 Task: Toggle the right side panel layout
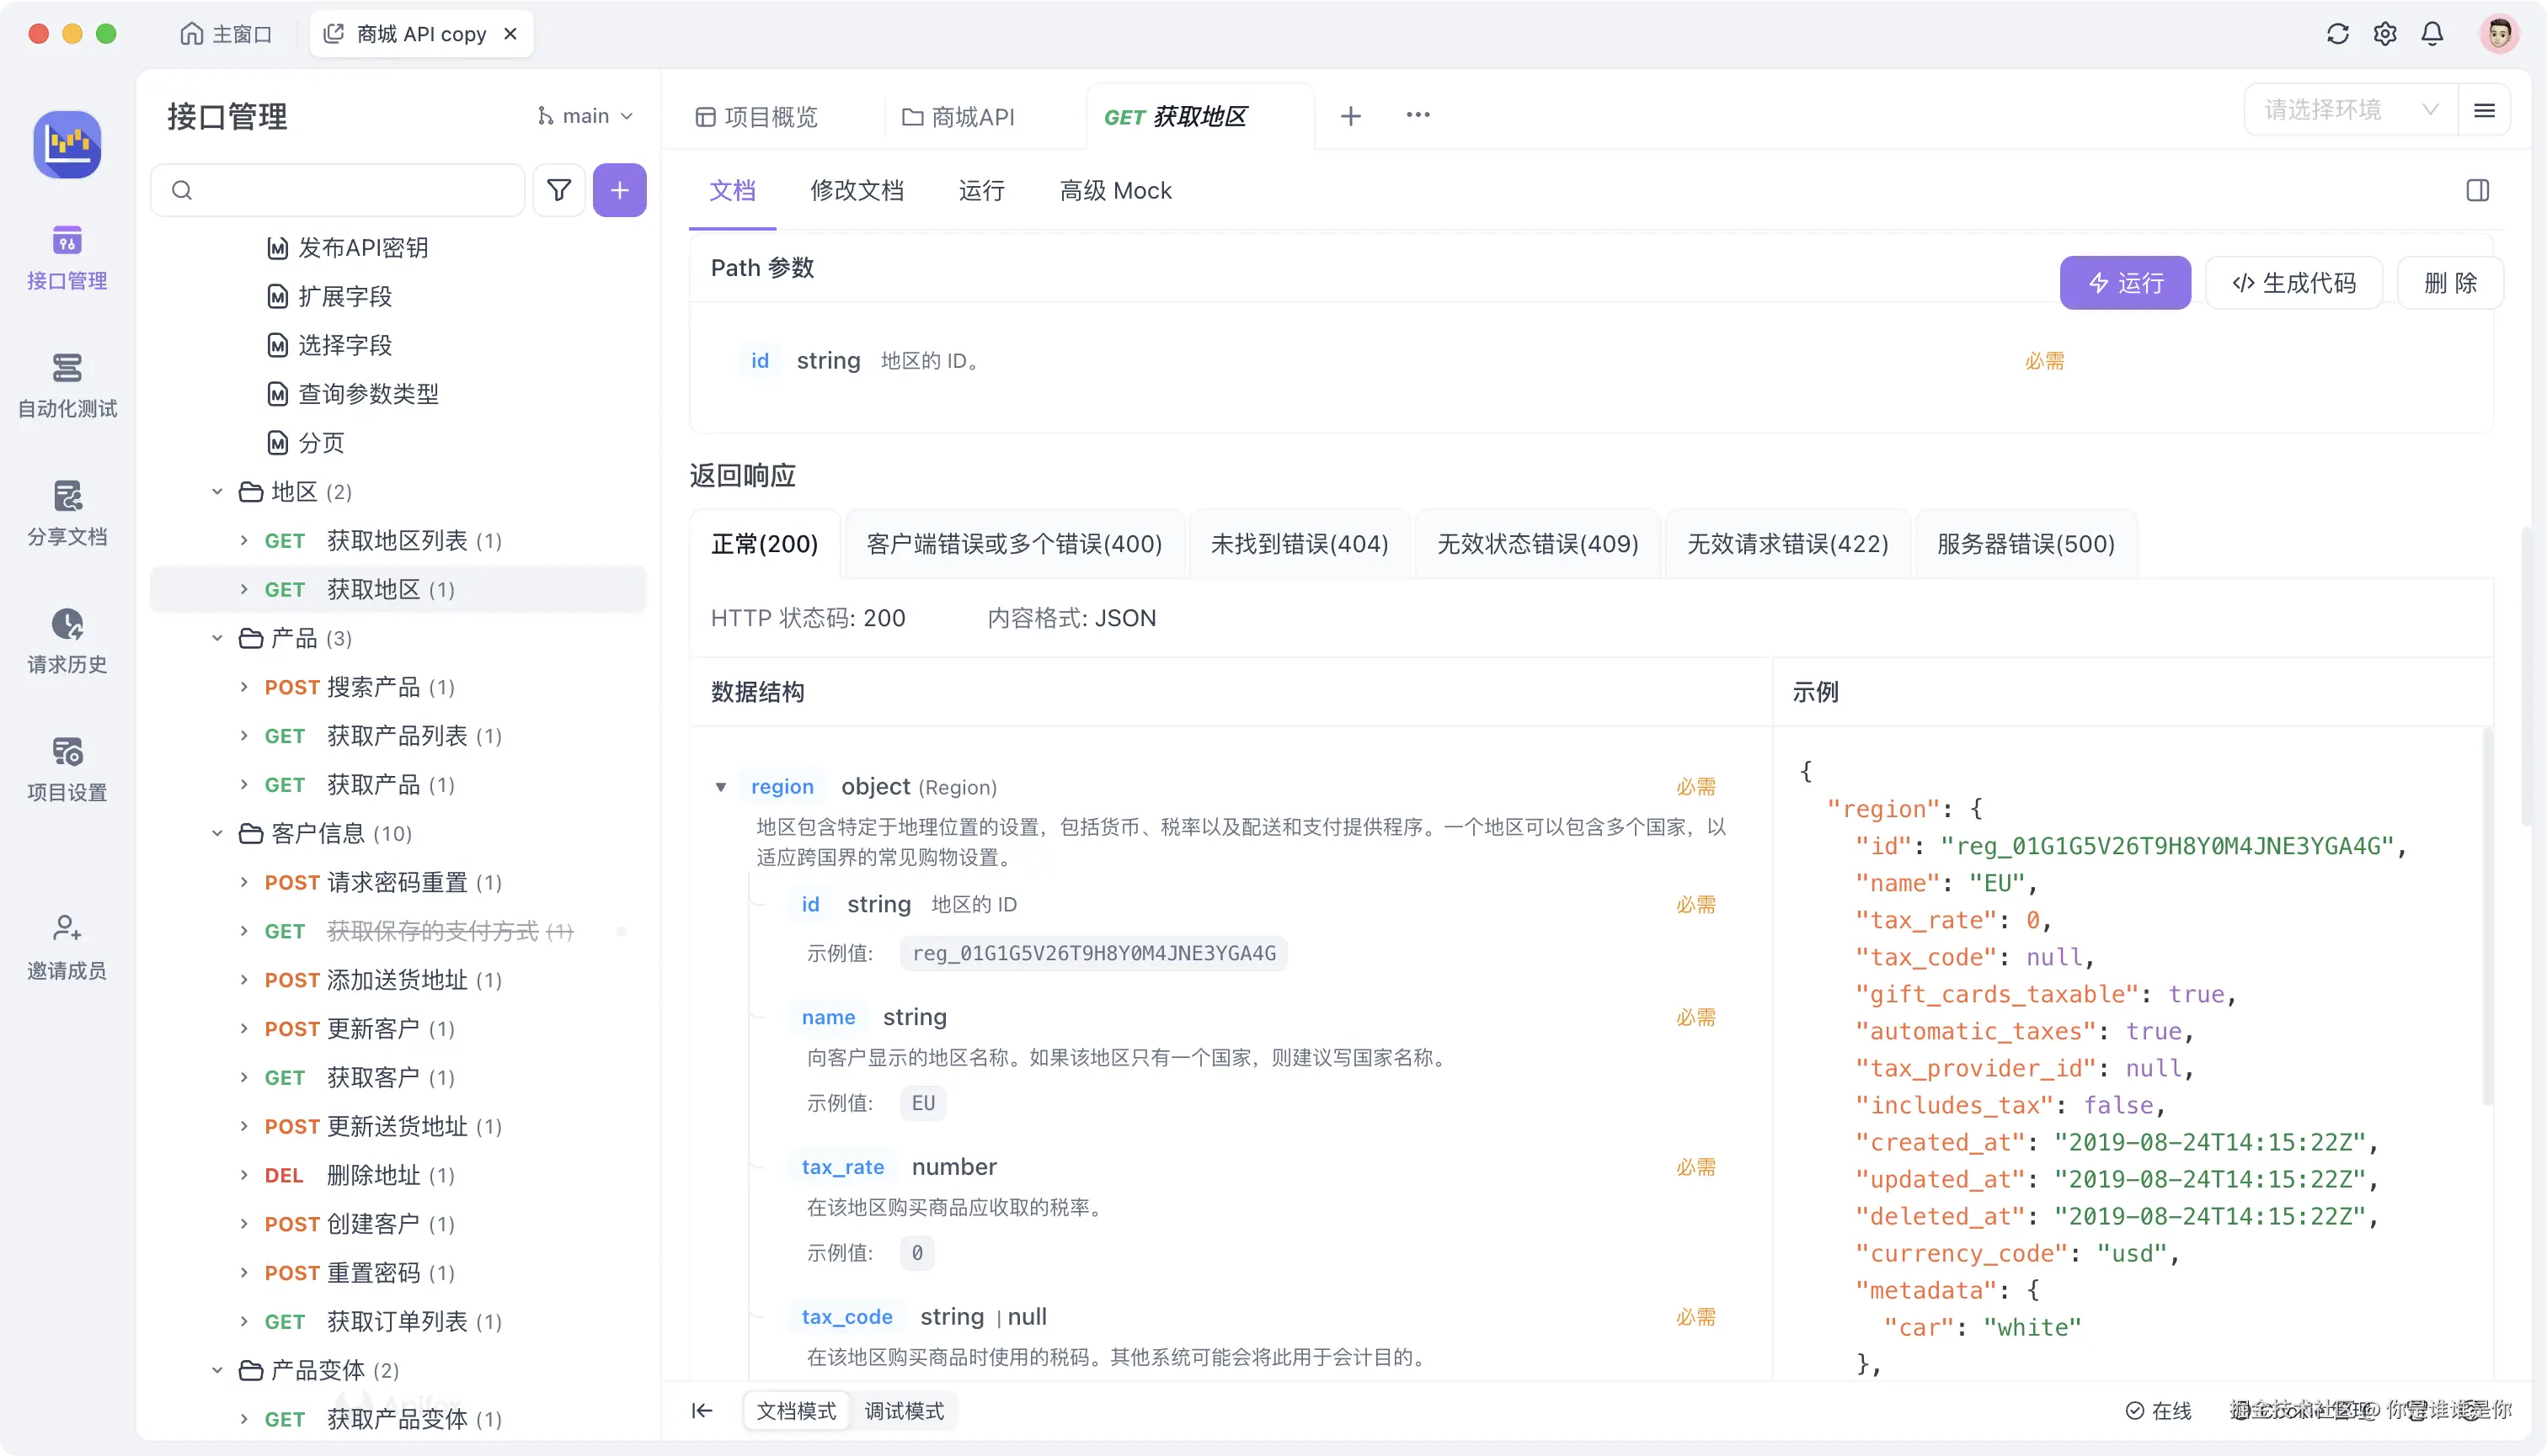pos(2478,189)
